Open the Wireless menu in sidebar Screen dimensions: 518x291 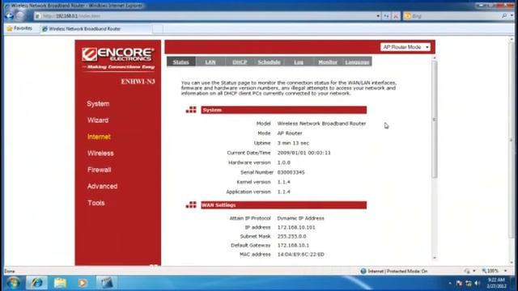(100, 153)
